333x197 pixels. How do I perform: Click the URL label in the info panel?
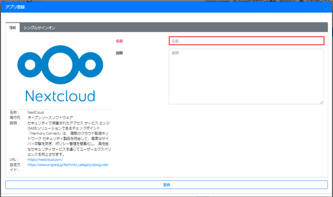[13, 160]
